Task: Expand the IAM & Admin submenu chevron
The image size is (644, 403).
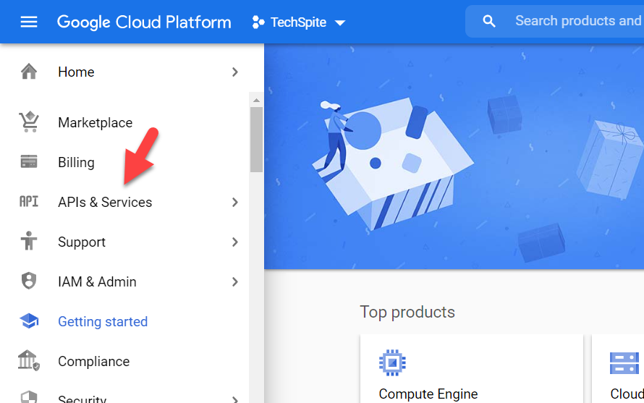Action: click(x=234, y=282)
